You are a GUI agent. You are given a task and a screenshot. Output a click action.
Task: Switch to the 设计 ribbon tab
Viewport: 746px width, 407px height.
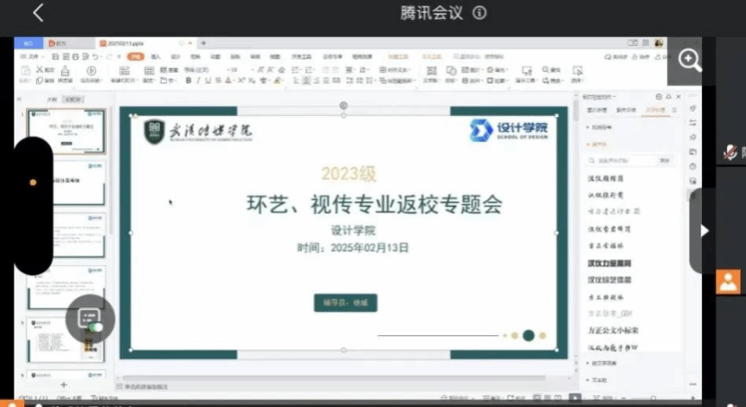pyautogui.click(x=175, y=57)
